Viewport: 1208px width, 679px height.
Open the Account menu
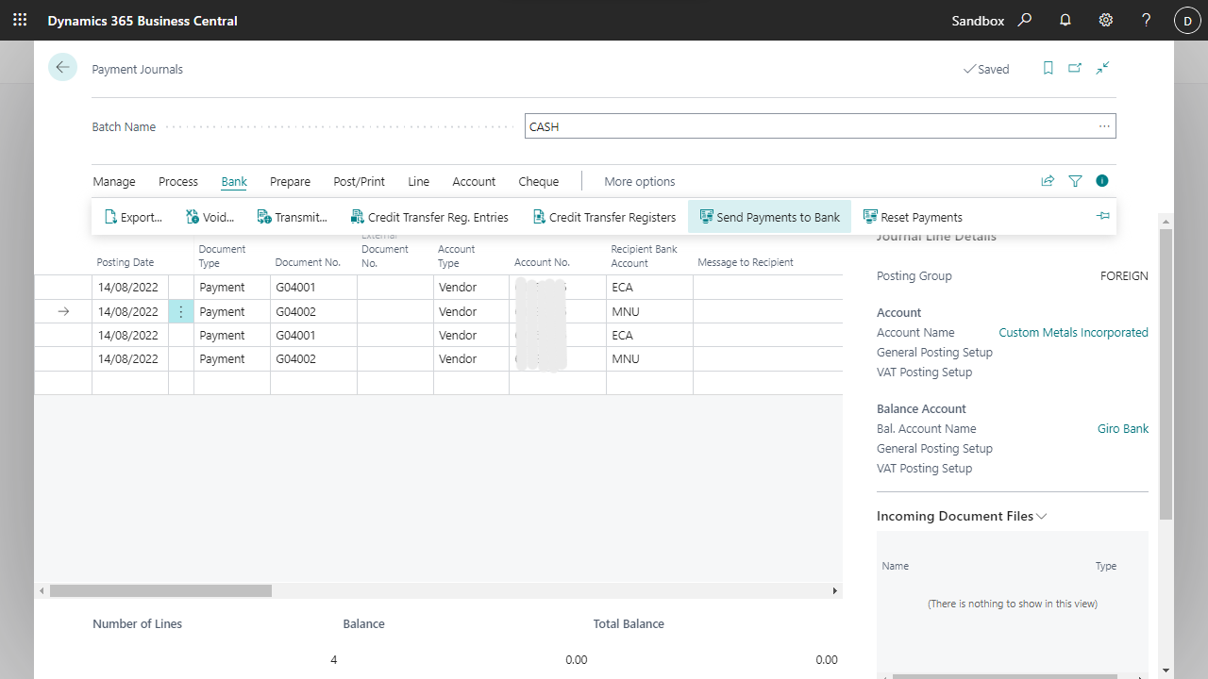pyautogui.click(x=474, y=181)
